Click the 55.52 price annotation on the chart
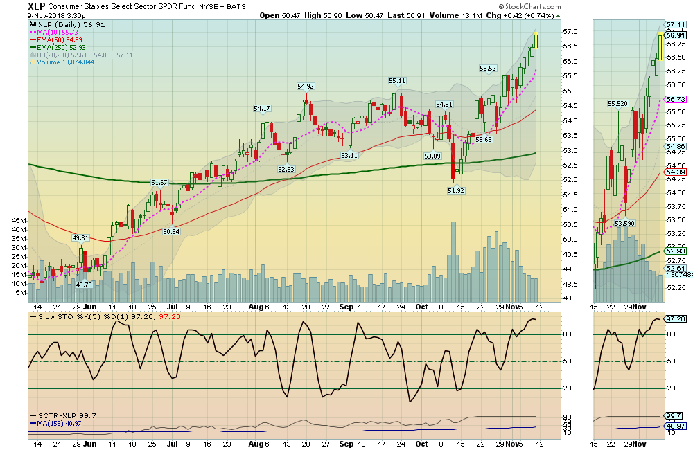 [487, 69]
